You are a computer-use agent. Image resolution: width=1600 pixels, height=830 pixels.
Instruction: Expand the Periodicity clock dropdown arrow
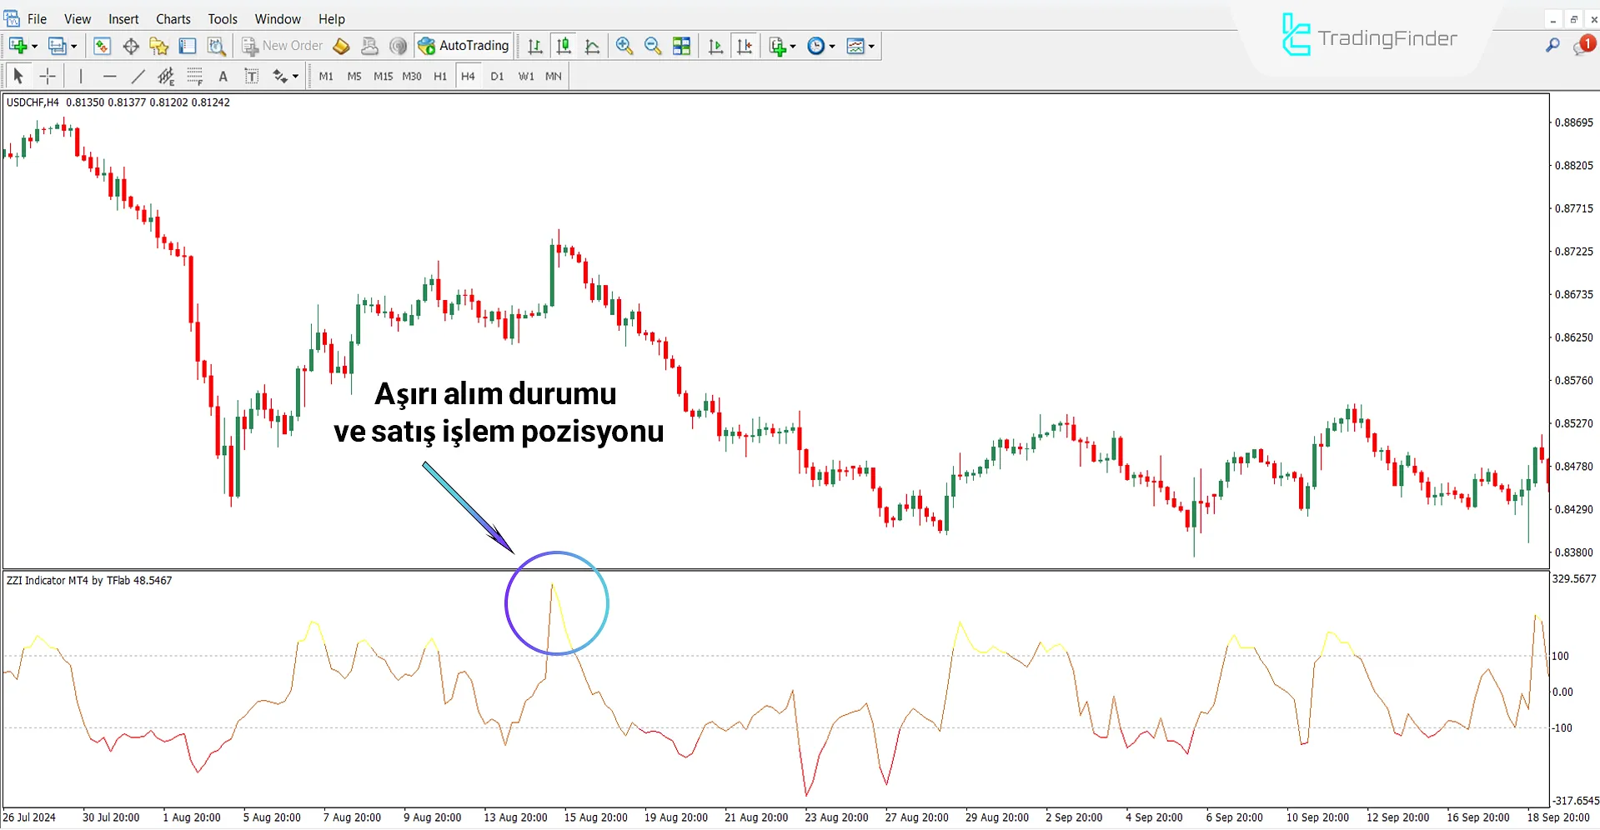832,47
